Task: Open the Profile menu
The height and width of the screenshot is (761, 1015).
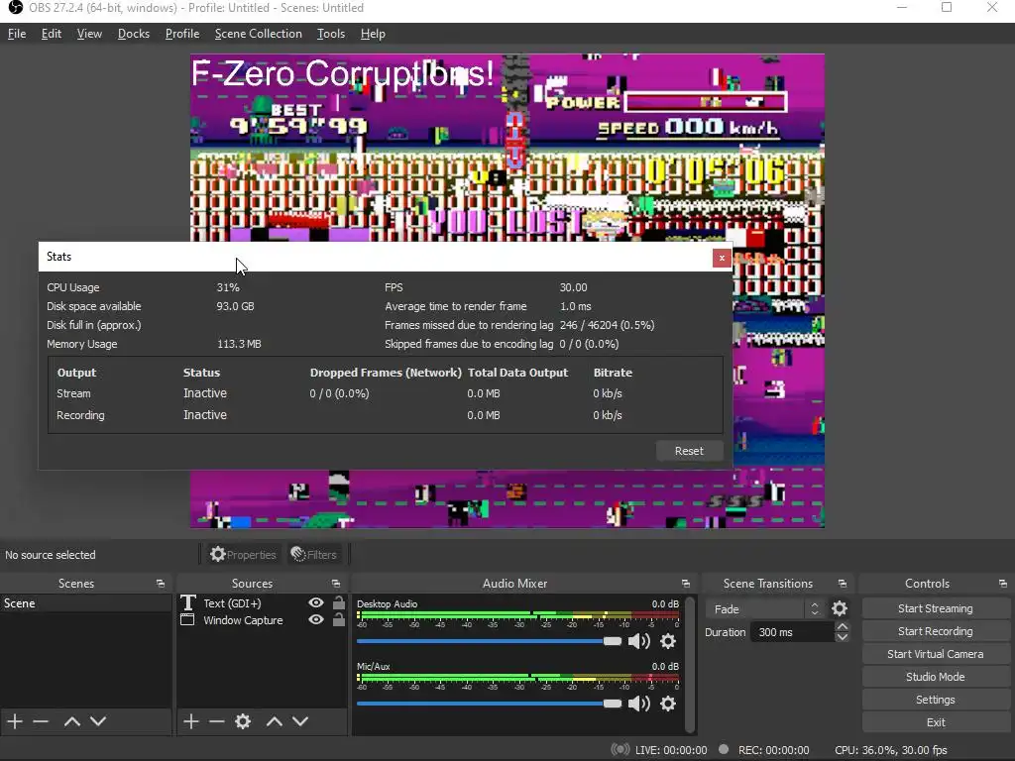Action: [182, 34]
